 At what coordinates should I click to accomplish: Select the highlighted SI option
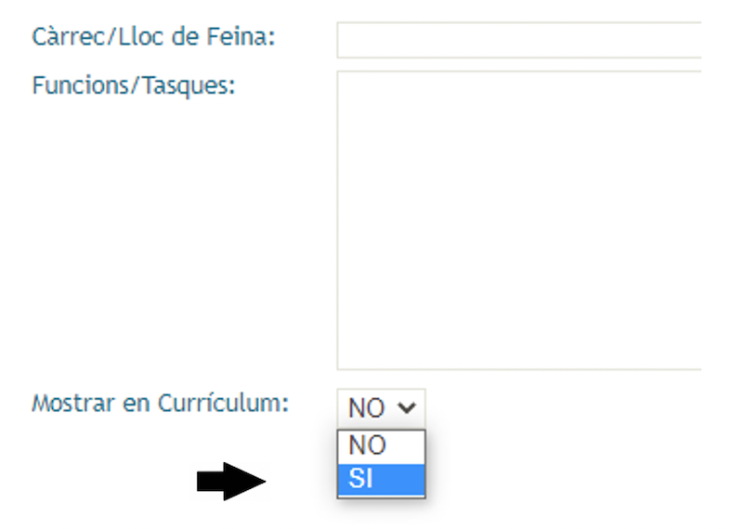pos(381,479)
